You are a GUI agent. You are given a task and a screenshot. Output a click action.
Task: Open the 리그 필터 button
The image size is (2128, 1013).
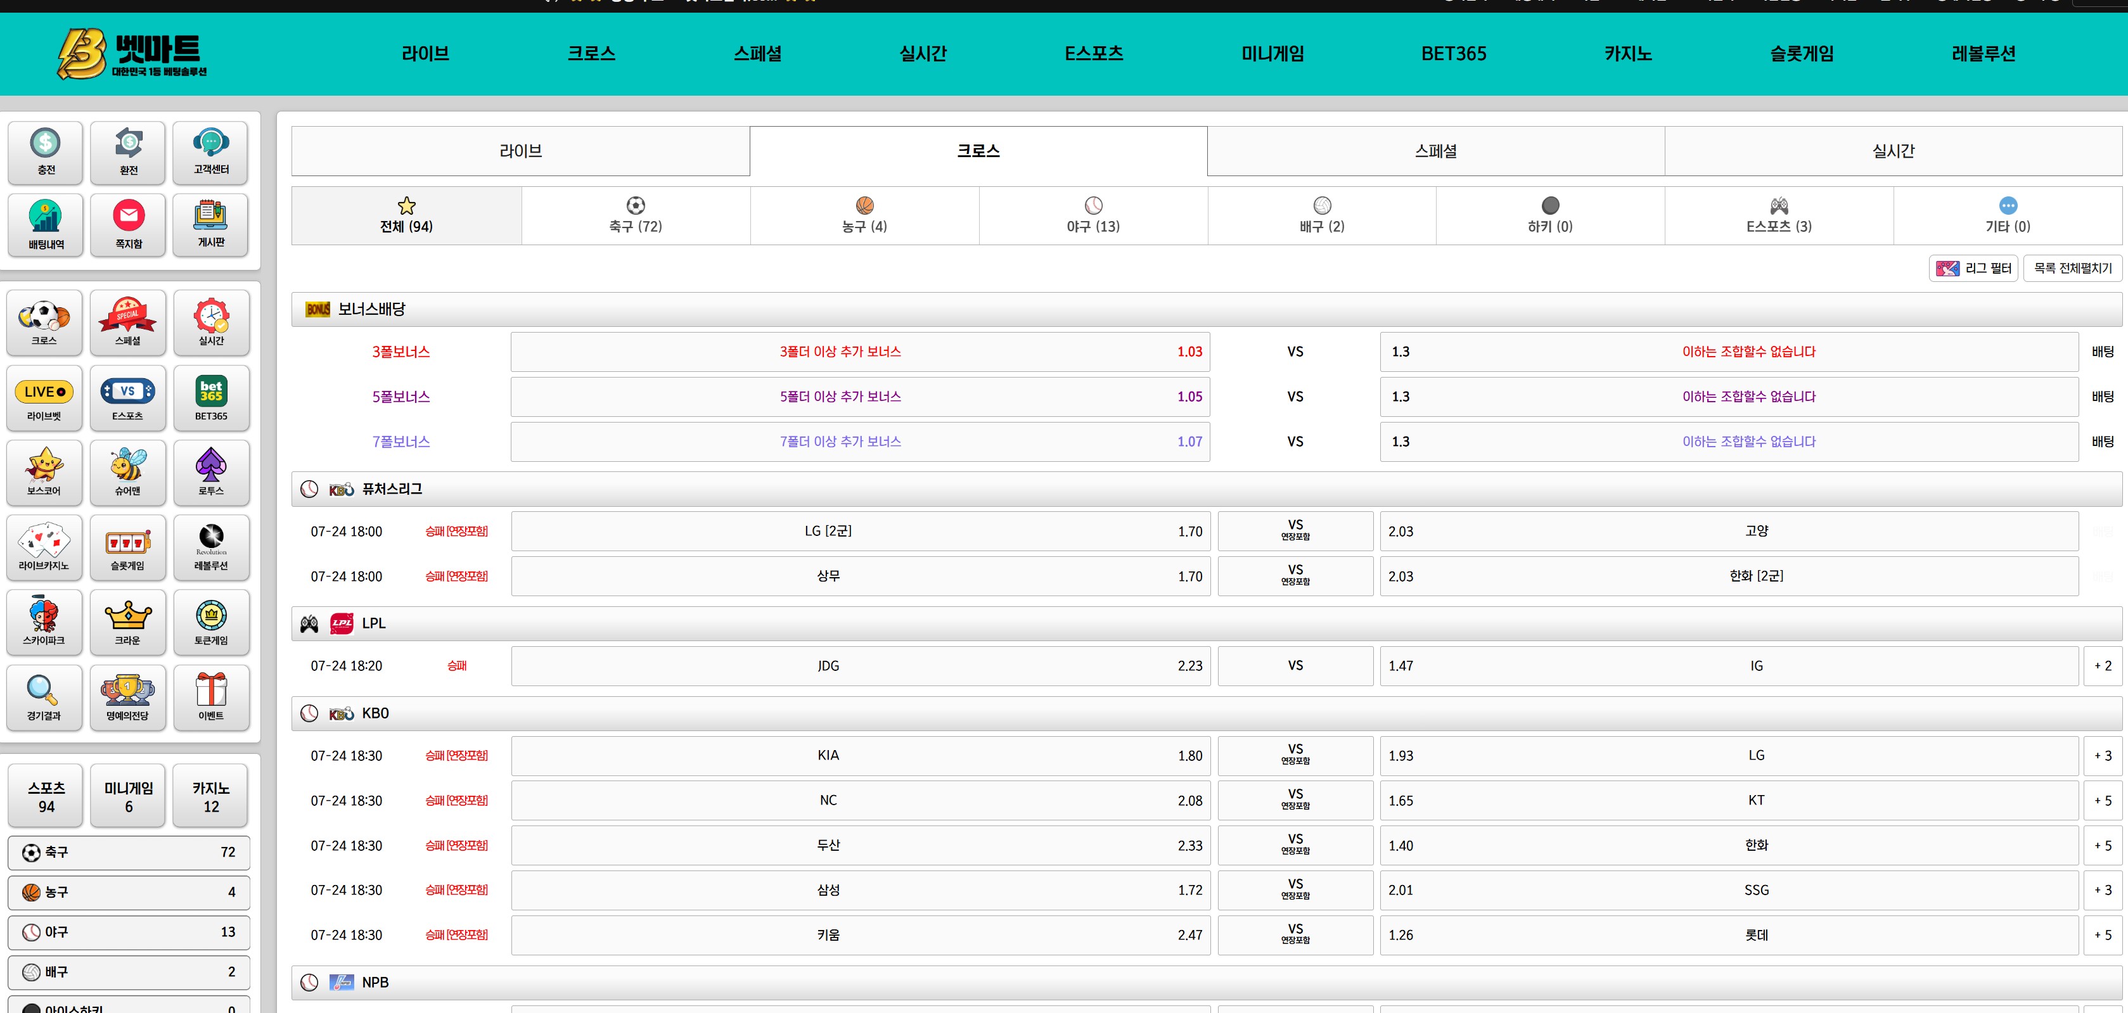[x=1973, y=269]
